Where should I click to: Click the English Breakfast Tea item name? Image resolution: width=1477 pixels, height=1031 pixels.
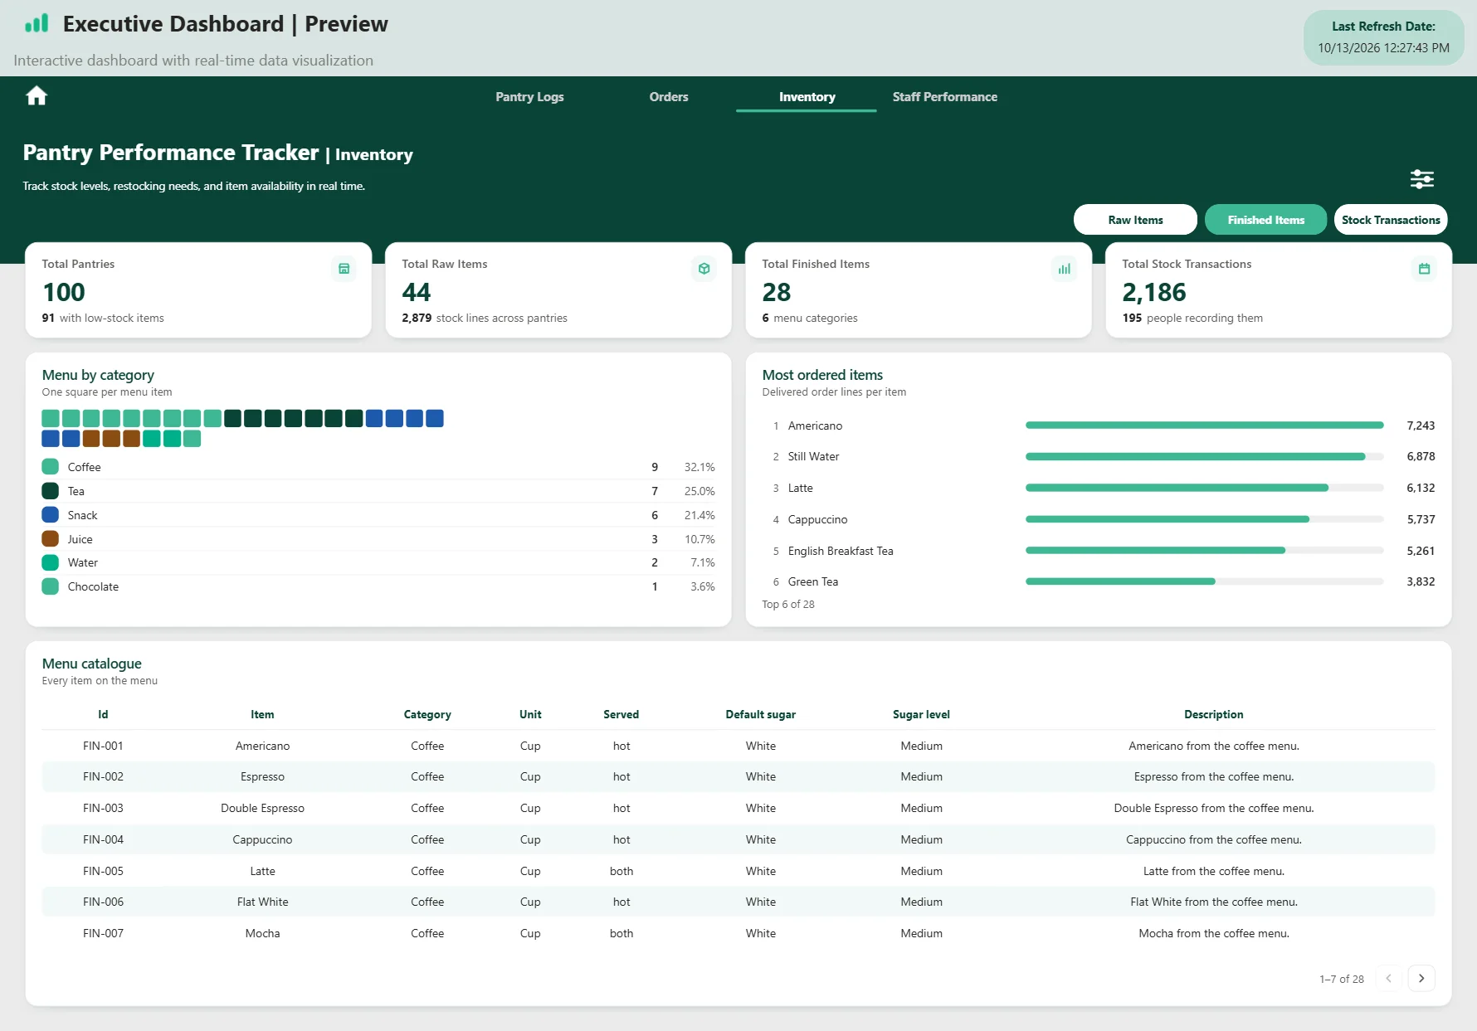tap(841, 551)
